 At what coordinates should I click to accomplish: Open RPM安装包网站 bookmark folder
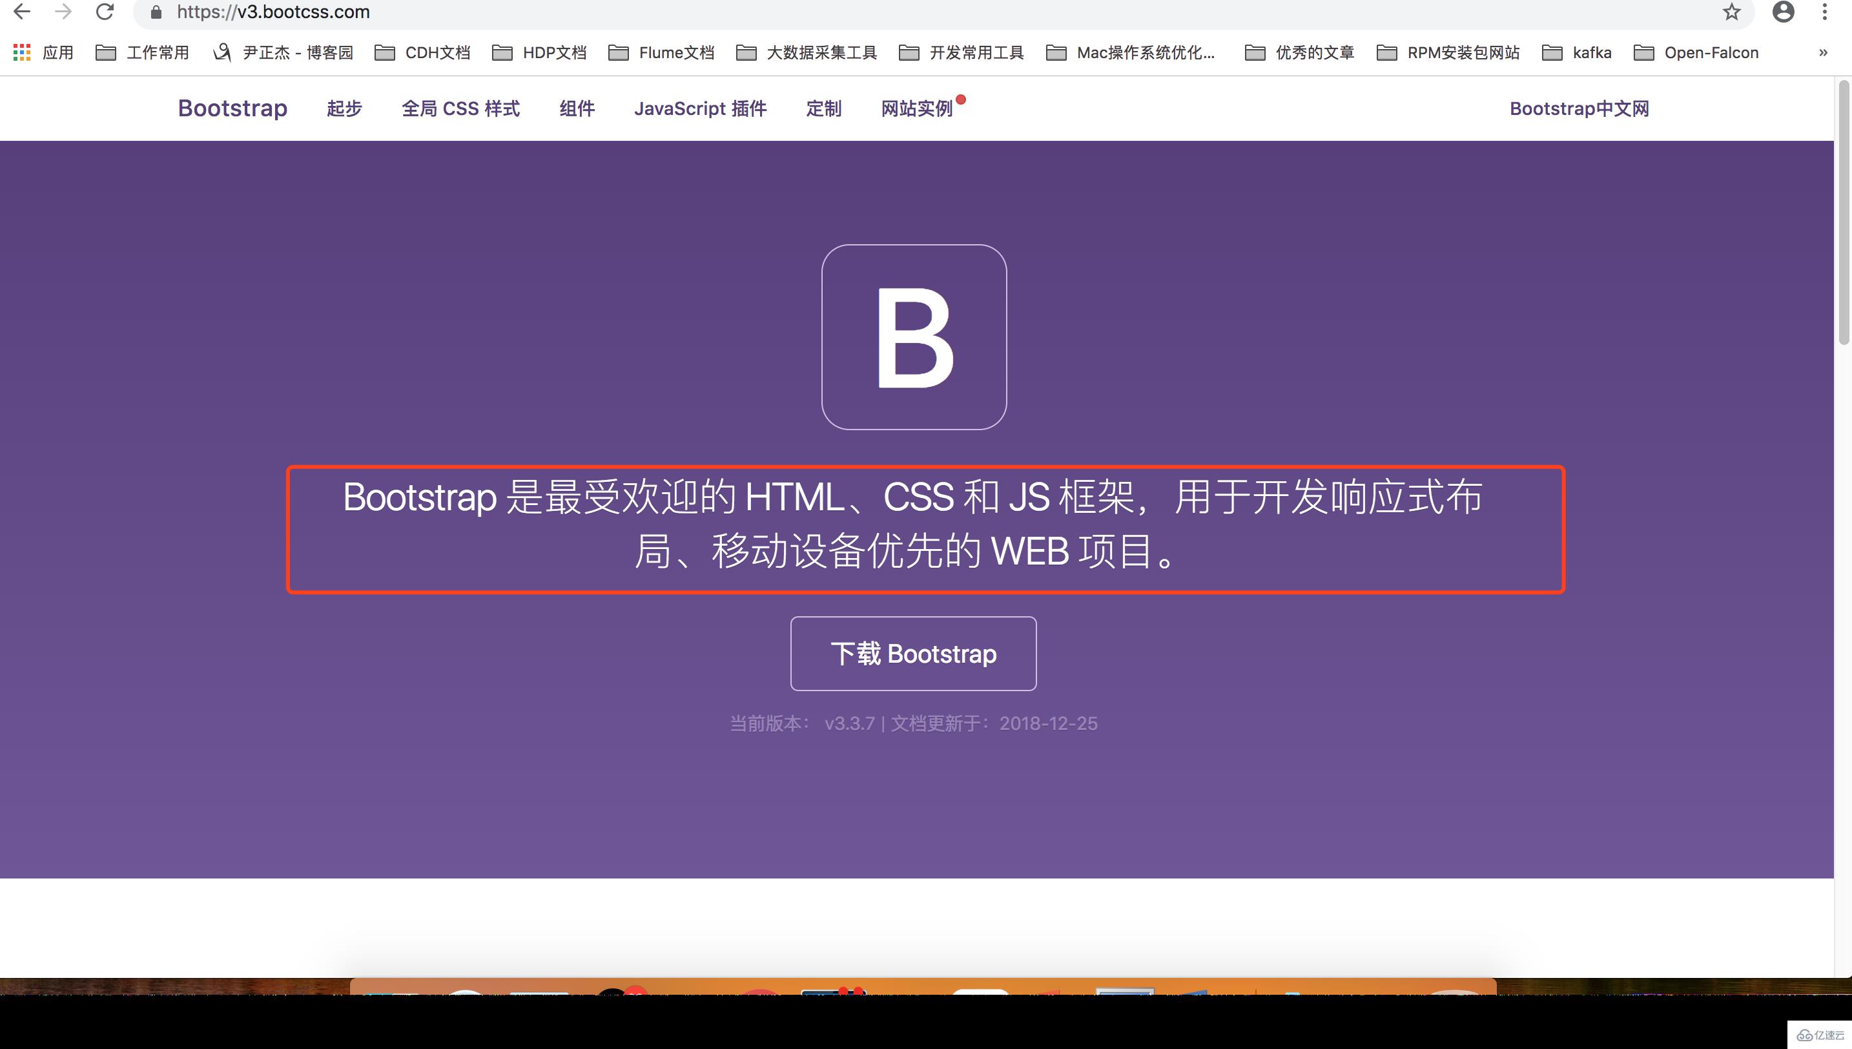pos(1448,52)
